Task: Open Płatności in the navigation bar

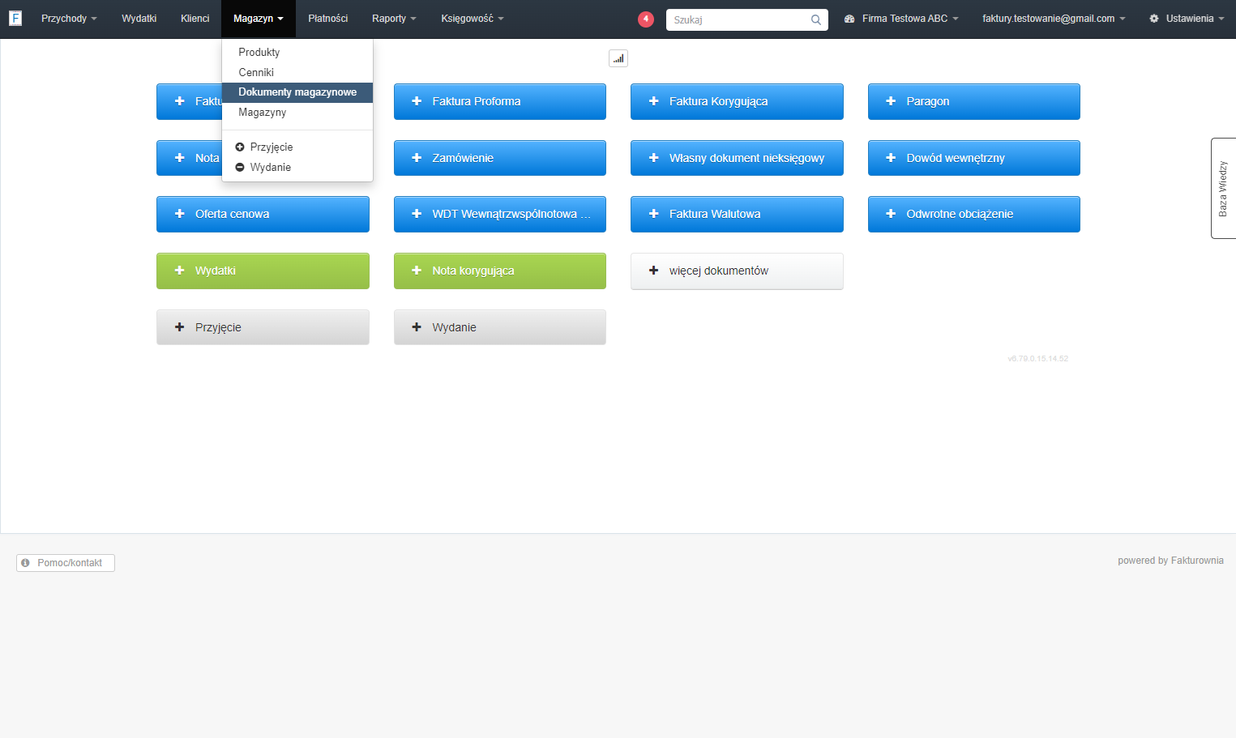Action: click(x=328, y=19)
